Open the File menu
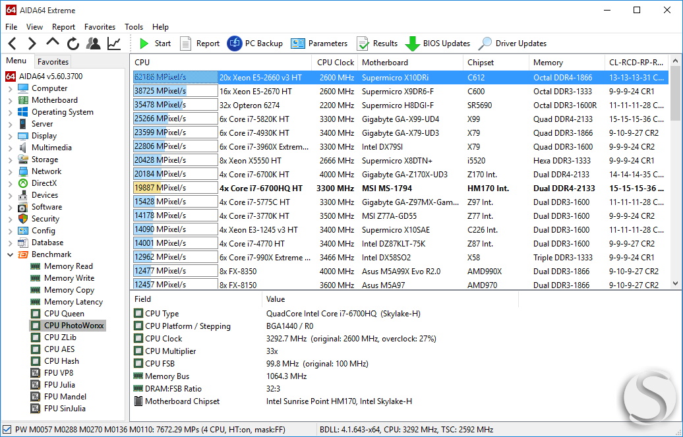683x437 pixels. point(11,27)
